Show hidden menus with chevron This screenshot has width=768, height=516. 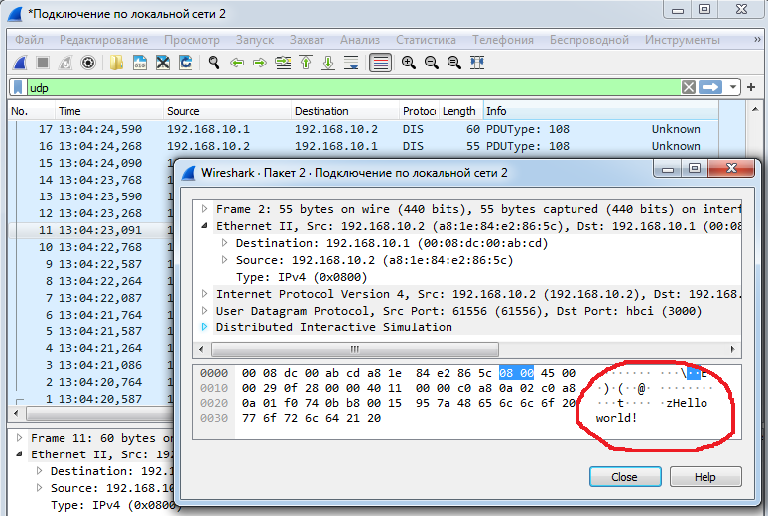tap(757, 40)
